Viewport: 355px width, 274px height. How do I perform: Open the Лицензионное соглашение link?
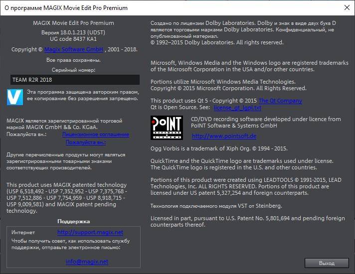point(96,135)
